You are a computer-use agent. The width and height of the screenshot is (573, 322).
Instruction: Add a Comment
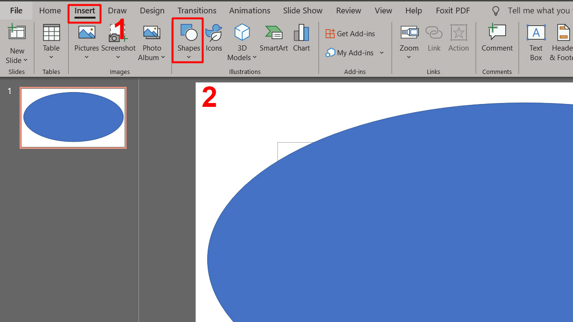[x=497, y=41]
